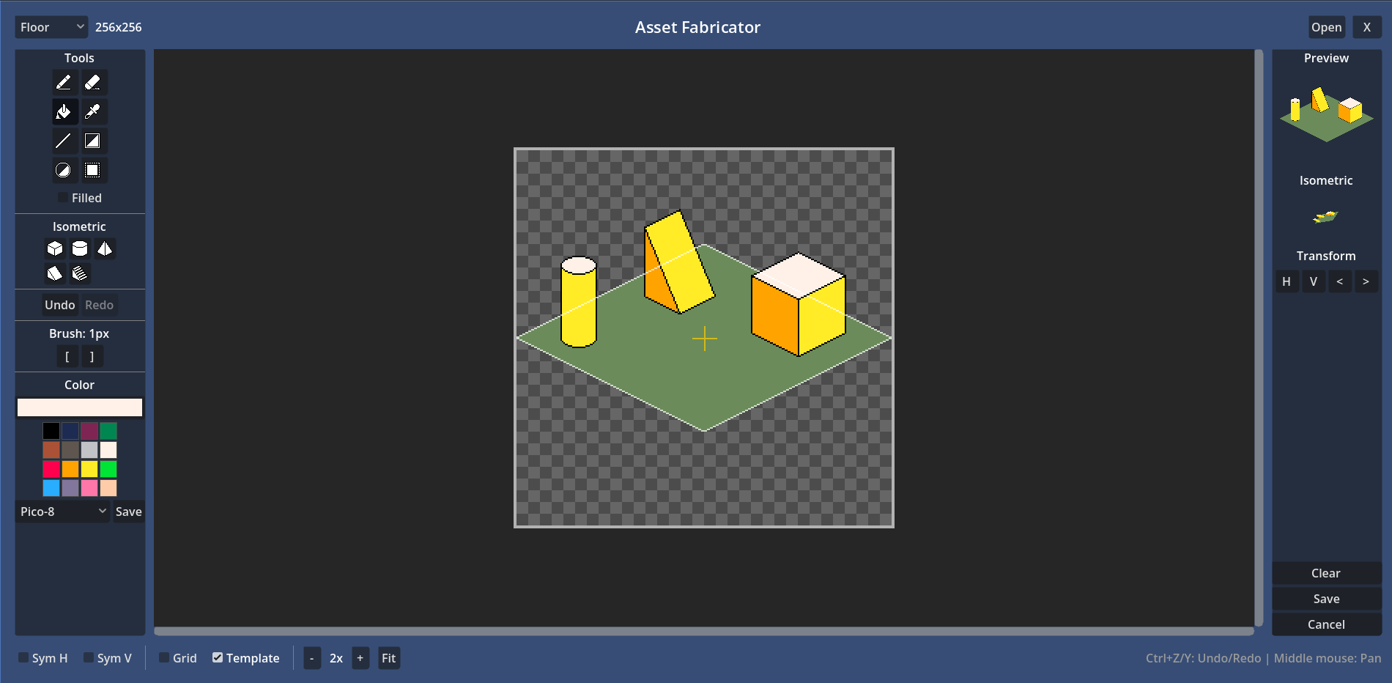The width and height of the screenshot is (1392, 683).
Task: Click the Clear button to erase canvas
Action: point(1326,573)
